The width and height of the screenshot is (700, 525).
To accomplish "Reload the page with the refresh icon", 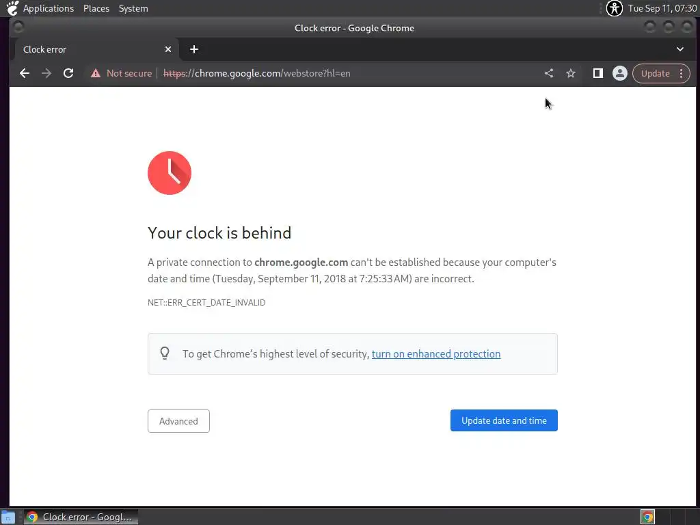I will coord(68,73).
